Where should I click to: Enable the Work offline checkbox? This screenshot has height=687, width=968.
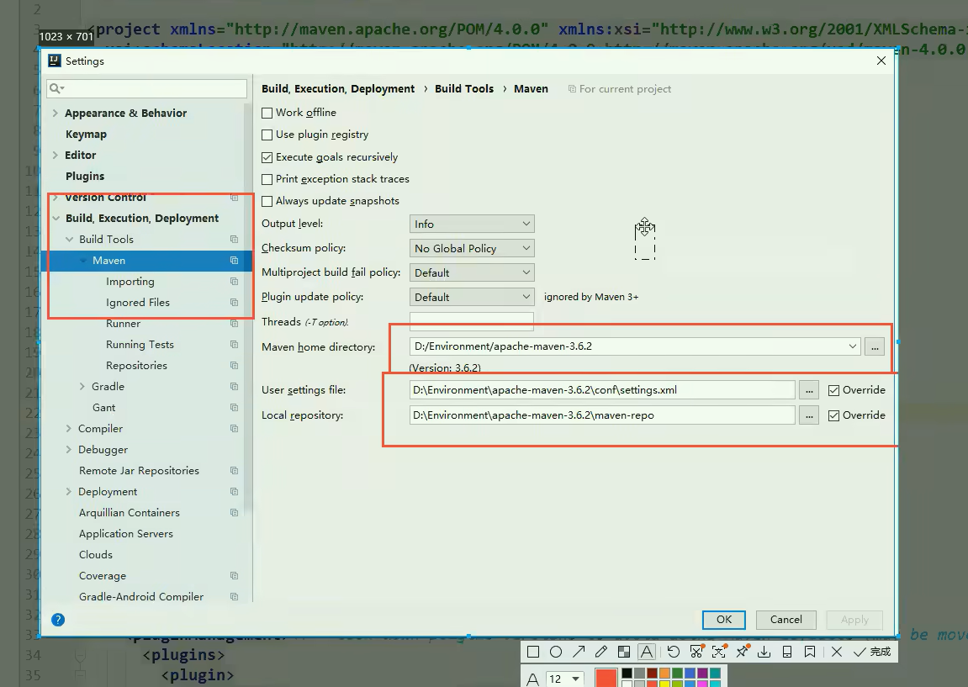(267, 113)
